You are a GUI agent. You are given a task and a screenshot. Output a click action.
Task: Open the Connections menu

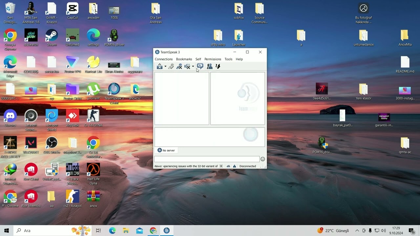tap(164, 59)
